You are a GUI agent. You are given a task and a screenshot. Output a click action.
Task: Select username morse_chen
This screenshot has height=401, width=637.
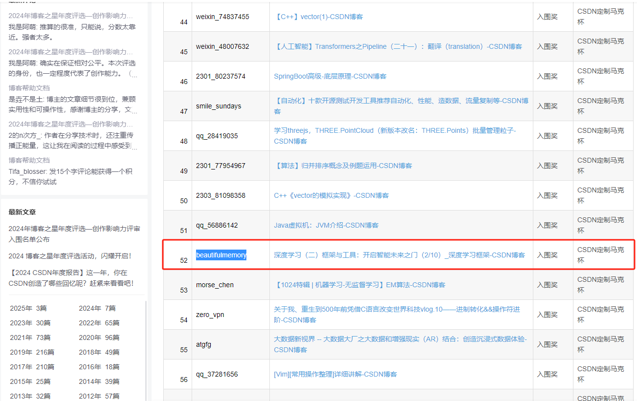[x=215, y=285]
